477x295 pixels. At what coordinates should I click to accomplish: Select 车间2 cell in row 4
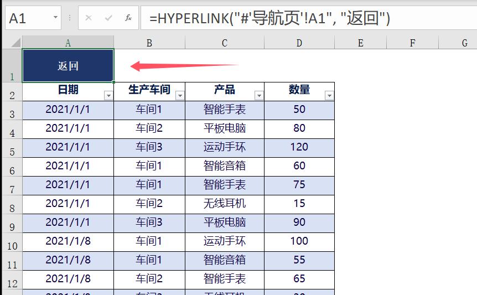click(149, 130)
